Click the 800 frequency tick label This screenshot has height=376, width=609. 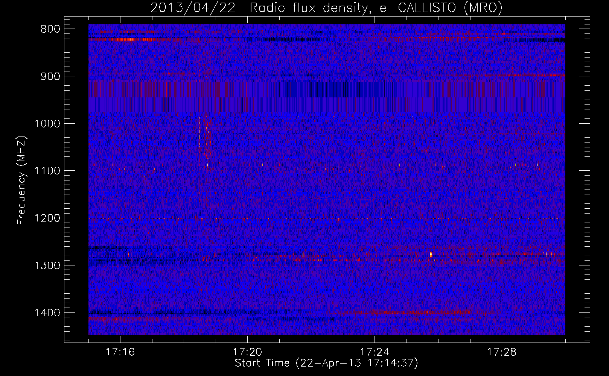pyautogui.click(x=50, y=29)
